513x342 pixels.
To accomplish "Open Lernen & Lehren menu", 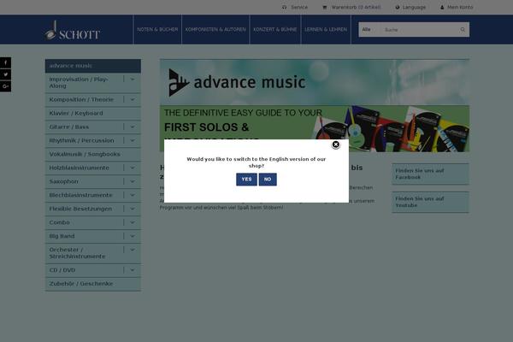I will pyautogui.click(x=326, y=29).
